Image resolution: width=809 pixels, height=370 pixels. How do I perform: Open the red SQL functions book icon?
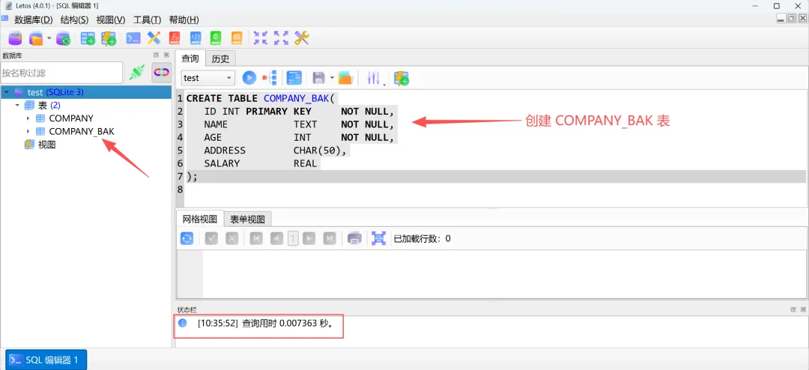point(175,37)
